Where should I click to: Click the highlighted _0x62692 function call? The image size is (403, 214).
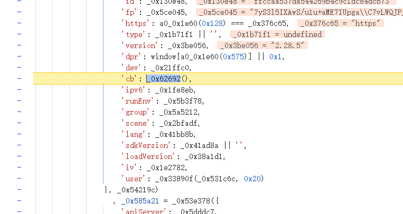[x=163, y=79]
